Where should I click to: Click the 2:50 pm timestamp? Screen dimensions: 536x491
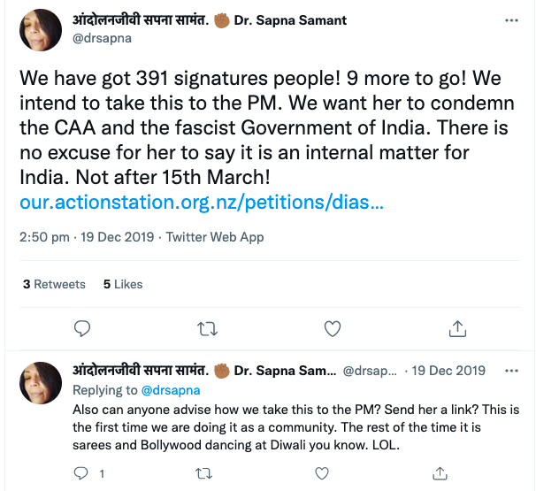(x=44, y=237)
